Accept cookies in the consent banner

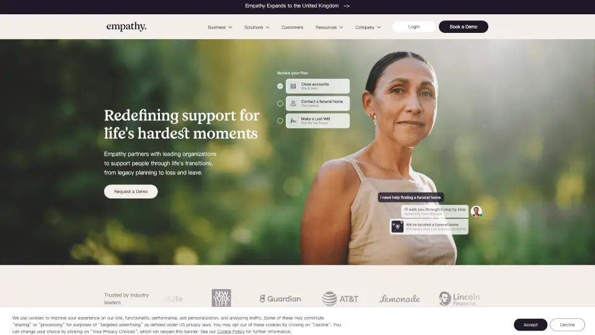click(x=531, y=324)
